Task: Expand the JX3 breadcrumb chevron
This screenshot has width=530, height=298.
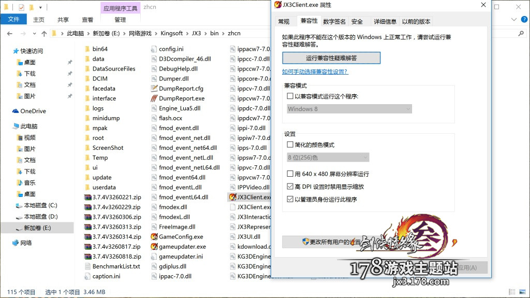Action: [205, 33]
